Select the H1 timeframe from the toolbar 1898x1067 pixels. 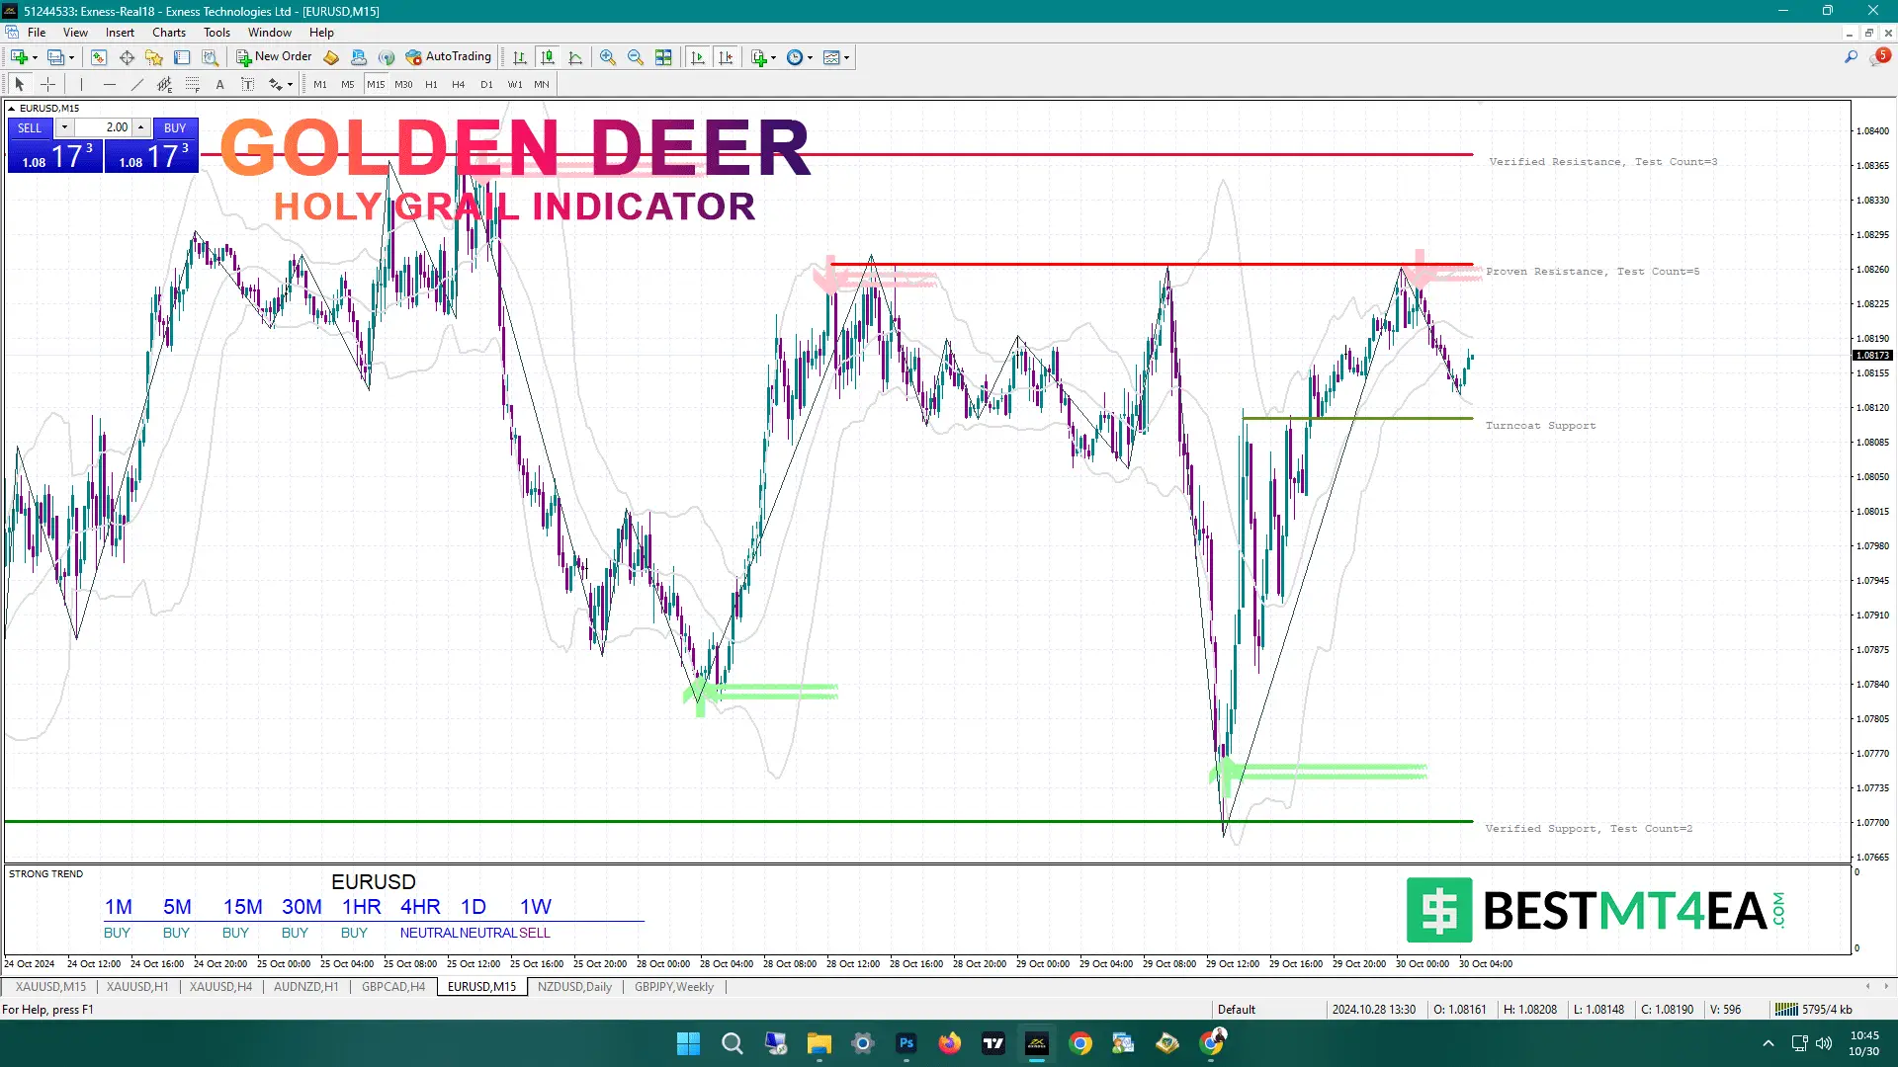[x=431, y=84]
